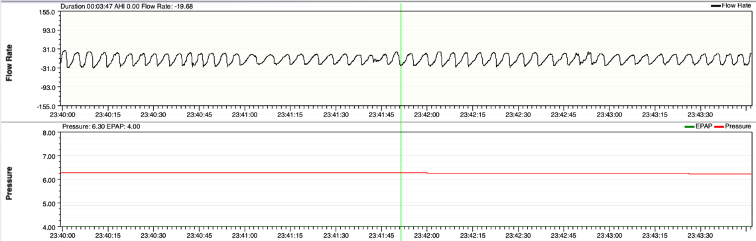The width and height of the screenshot is (756, 241).
Task: Click the Pressure 6.30 EPAP 4.00 header text
Action: [x=101, y=126]
